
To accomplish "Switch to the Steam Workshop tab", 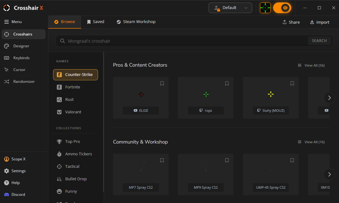I will pos(136,22).
